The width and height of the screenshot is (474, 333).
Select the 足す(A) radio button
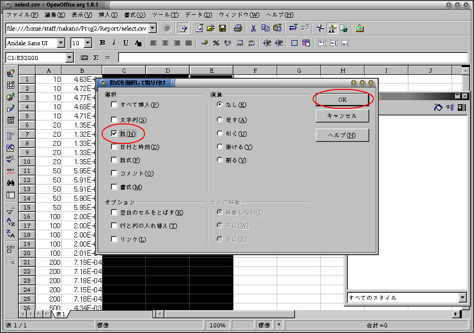(220, 119)
